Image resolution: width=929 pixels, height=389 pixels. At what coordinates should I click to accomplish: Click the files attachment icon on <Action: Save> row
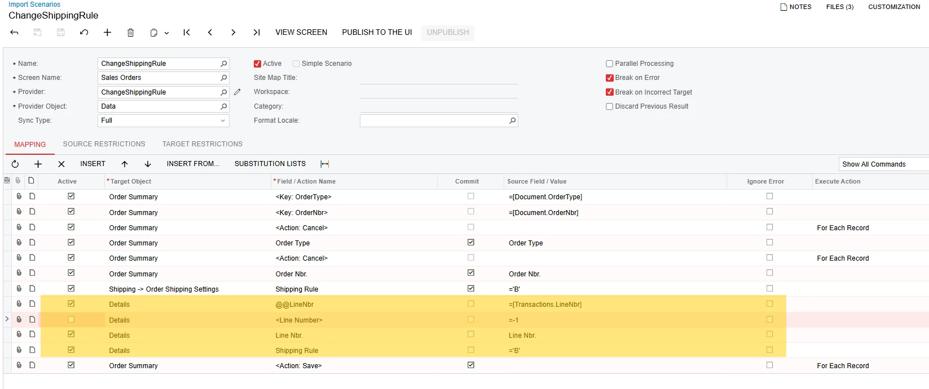tap(19, 365)
